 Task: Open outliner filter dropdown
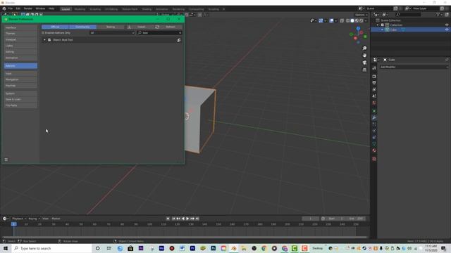coord(439,14)
